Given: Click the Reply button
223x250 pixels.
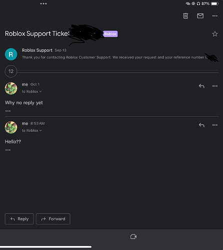Looking at the screenshot, I should 19,219.
